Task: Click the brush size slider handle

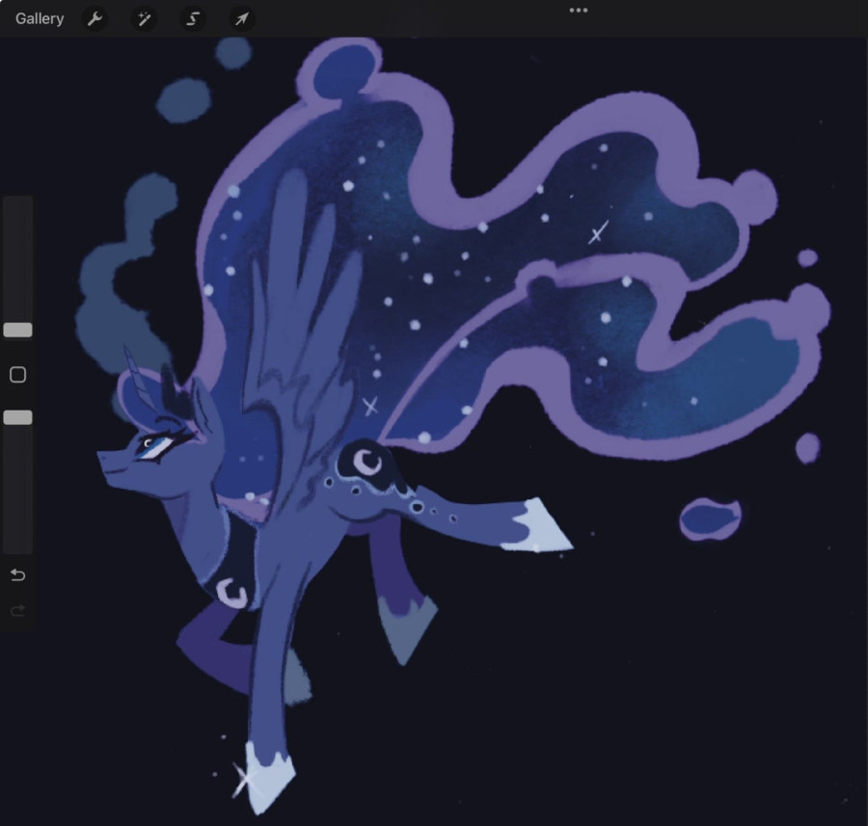Action: point(17,330)
